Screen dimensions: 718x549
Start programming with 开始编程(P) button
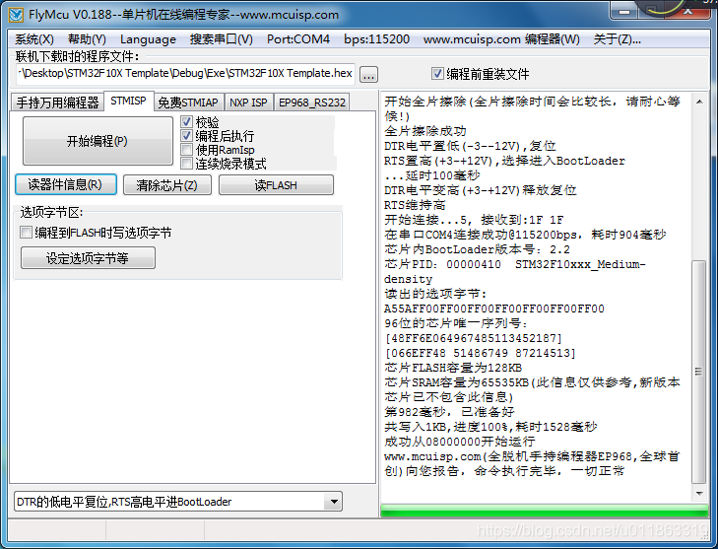98,141
